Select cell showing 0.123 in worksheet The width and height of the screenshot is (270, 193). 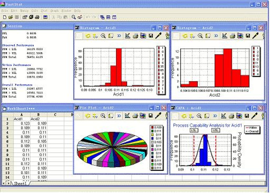(x=22, y=123)
